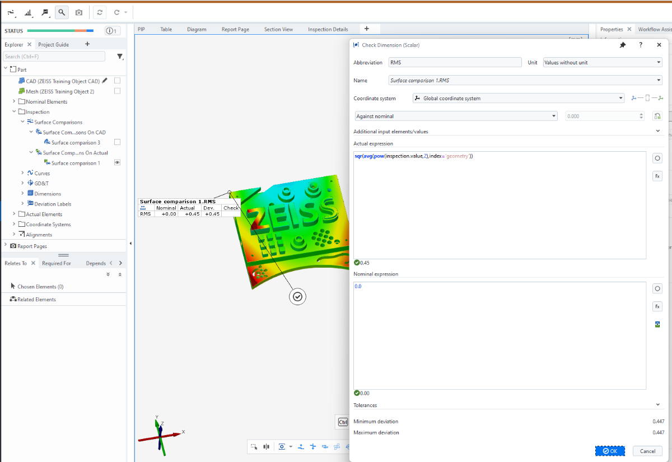Add a new Explorer panel tab with plus

[87, 44]
